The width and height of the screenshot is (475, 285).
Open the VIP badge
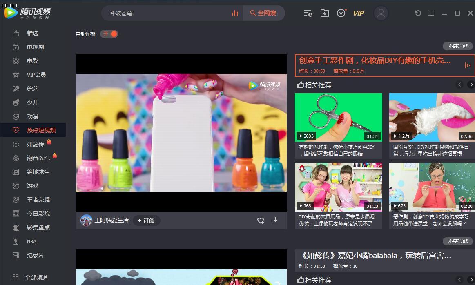click(359, 13)
